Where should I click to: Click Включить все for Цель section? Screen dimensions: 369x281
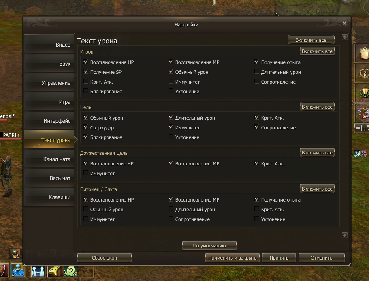point(317,107)
